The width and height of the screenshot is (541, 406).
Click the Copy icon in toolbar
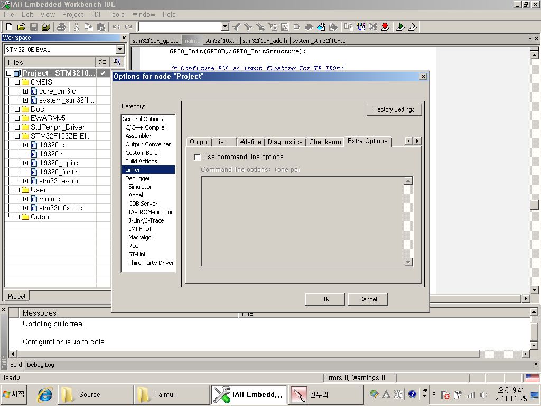tap(88, 26)
